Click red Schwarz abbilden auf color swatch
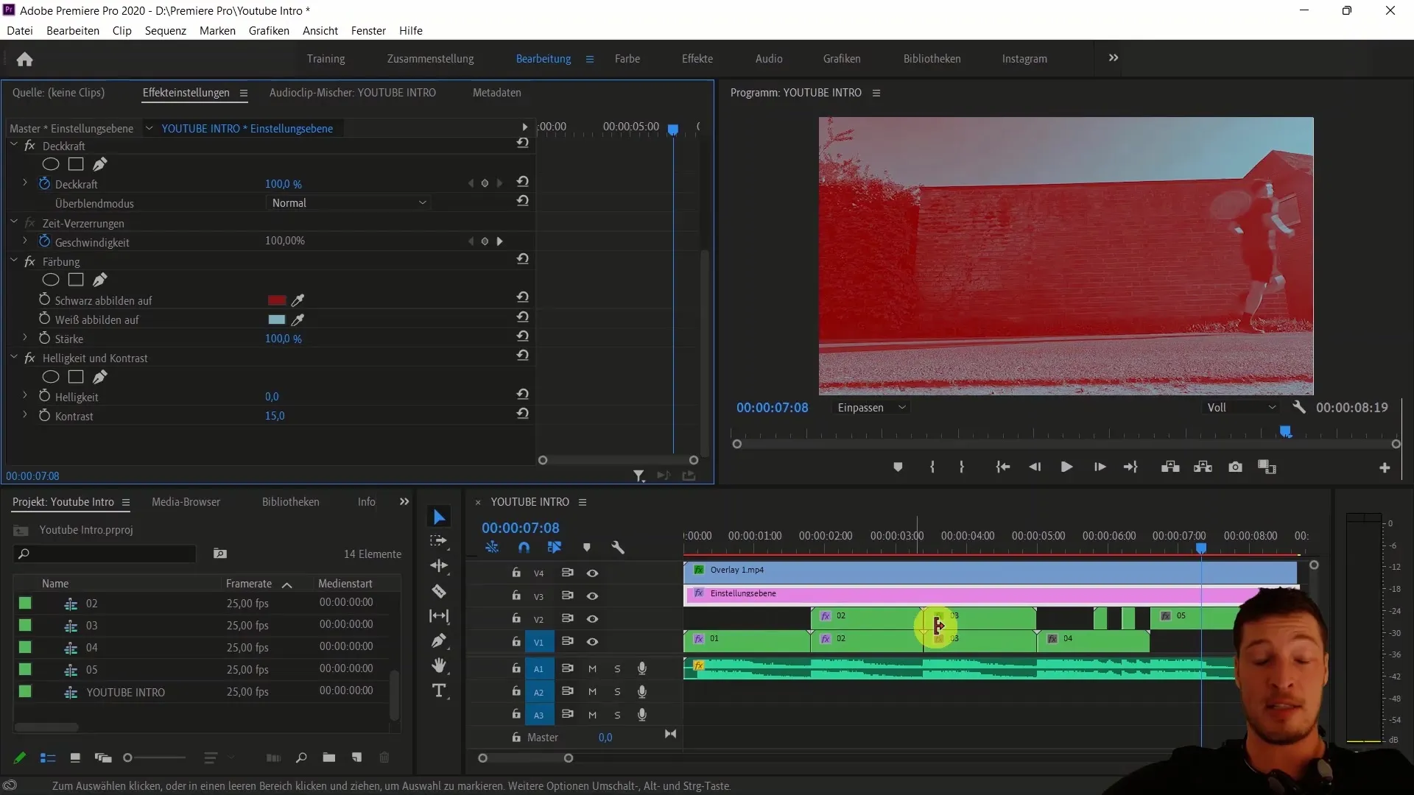Viewport: 1414px width, 795px height. point(277,300)
